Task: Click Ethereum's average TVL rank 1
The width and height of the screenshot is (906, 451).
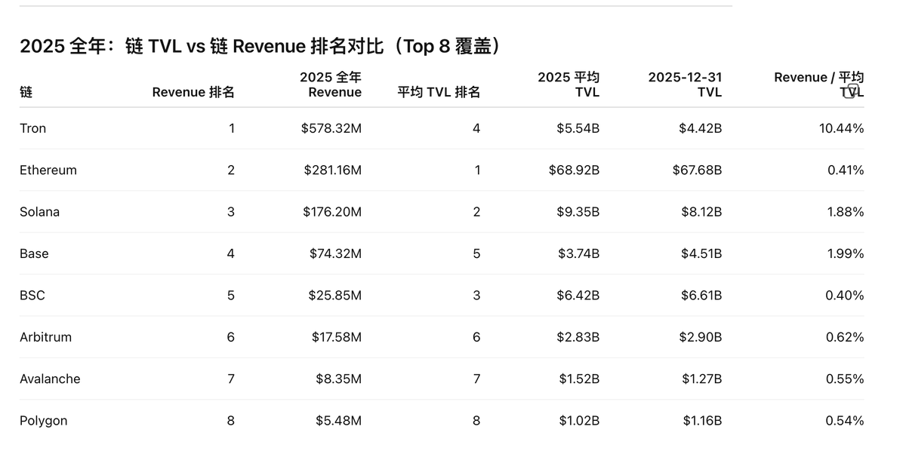Action: pos(477,170)
